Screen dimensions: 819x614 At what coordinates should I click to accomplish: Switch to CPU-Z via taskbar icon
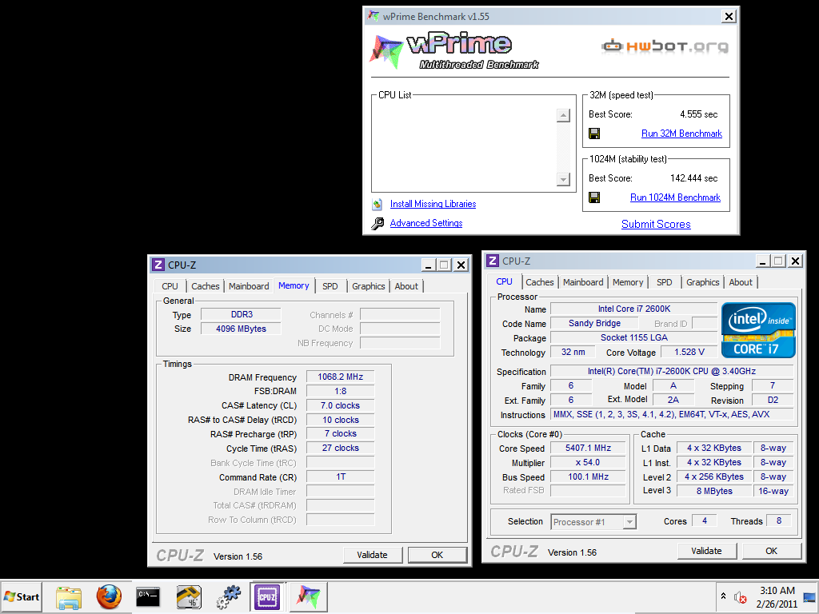coord(267,596)
